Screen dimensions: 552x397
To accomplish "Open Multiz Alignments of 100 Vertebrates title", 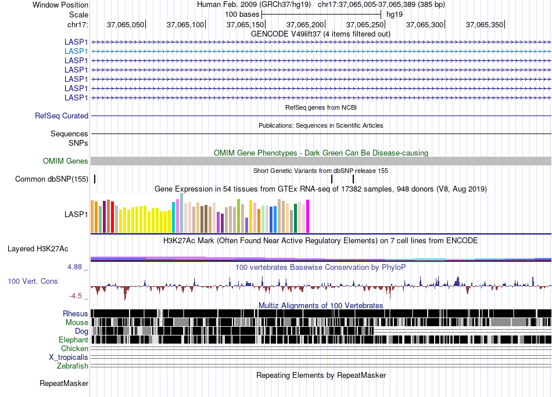I will point(321,305).
